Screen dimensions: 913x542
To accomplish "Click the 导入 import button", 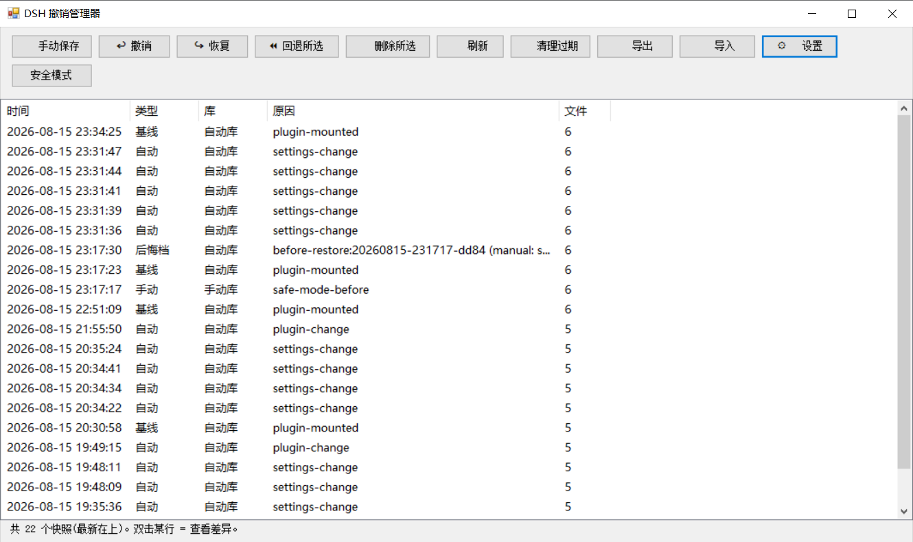I will [717, 46].
